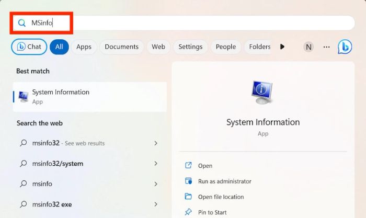Image resolution: width=366 pixels, height=218 pixels.
Task: Switch to the Settings filter
Action: click(190, 47)
